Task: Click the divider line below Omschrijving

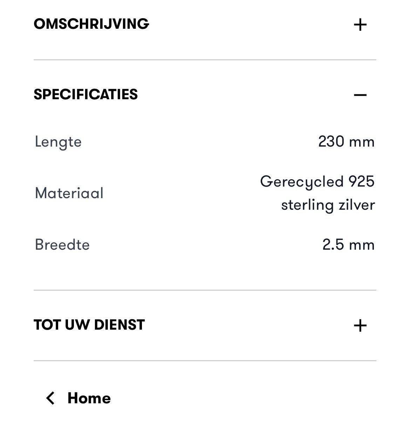Action: click(205, 60)
